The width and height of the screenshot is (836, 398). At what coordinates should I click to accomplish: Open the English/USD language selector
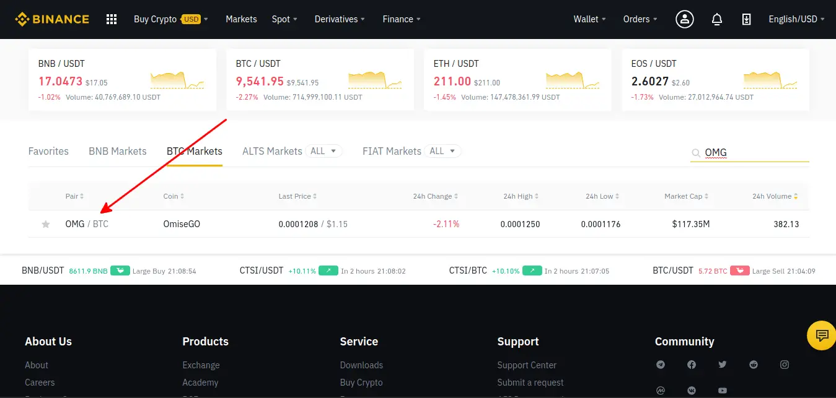click(x=797, y=19)
